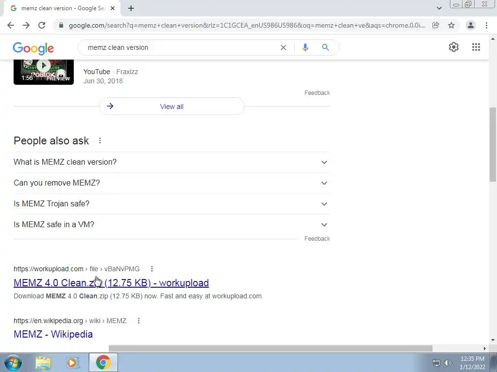Open the Chrome three-dot menu
The height and width of the screenshot is (372, 497).
[x=486, y=25]
